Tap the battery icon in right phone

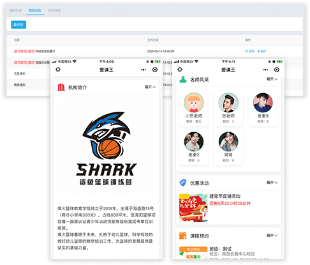[279, 62]
